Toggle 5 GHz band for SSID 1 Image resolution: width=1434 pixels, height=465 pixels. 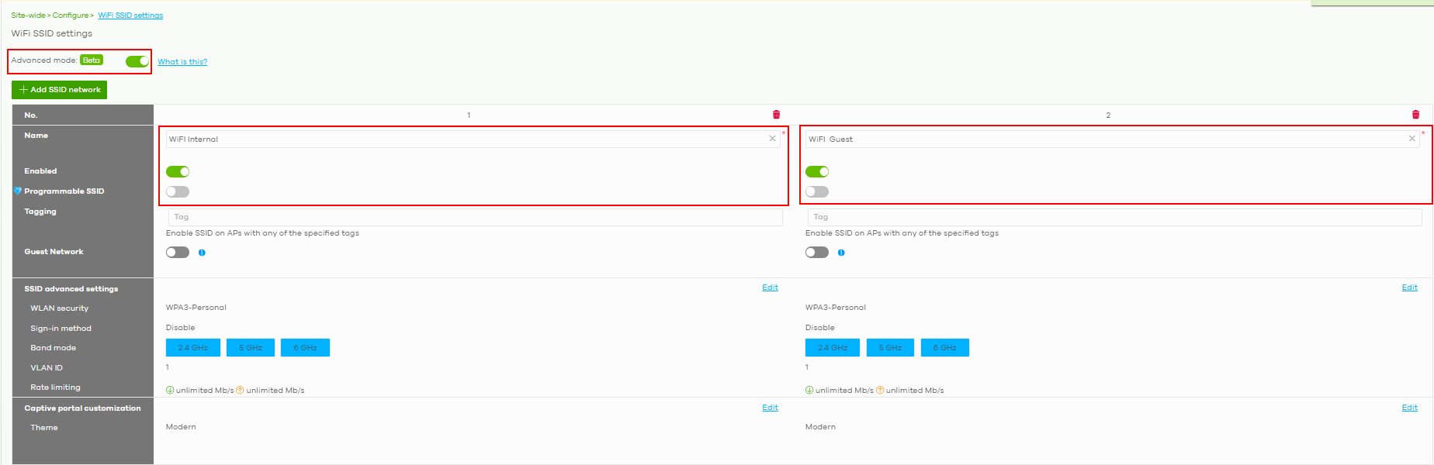tap(251, 347)
